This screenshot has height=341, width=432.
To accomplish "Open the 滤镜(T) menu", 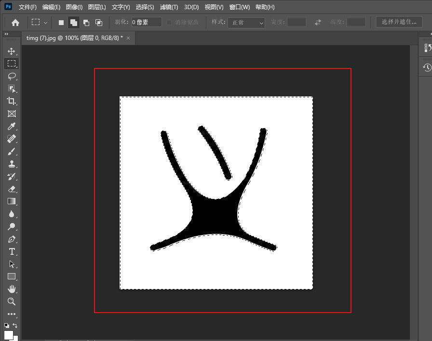I will click(x=168, y=7).
